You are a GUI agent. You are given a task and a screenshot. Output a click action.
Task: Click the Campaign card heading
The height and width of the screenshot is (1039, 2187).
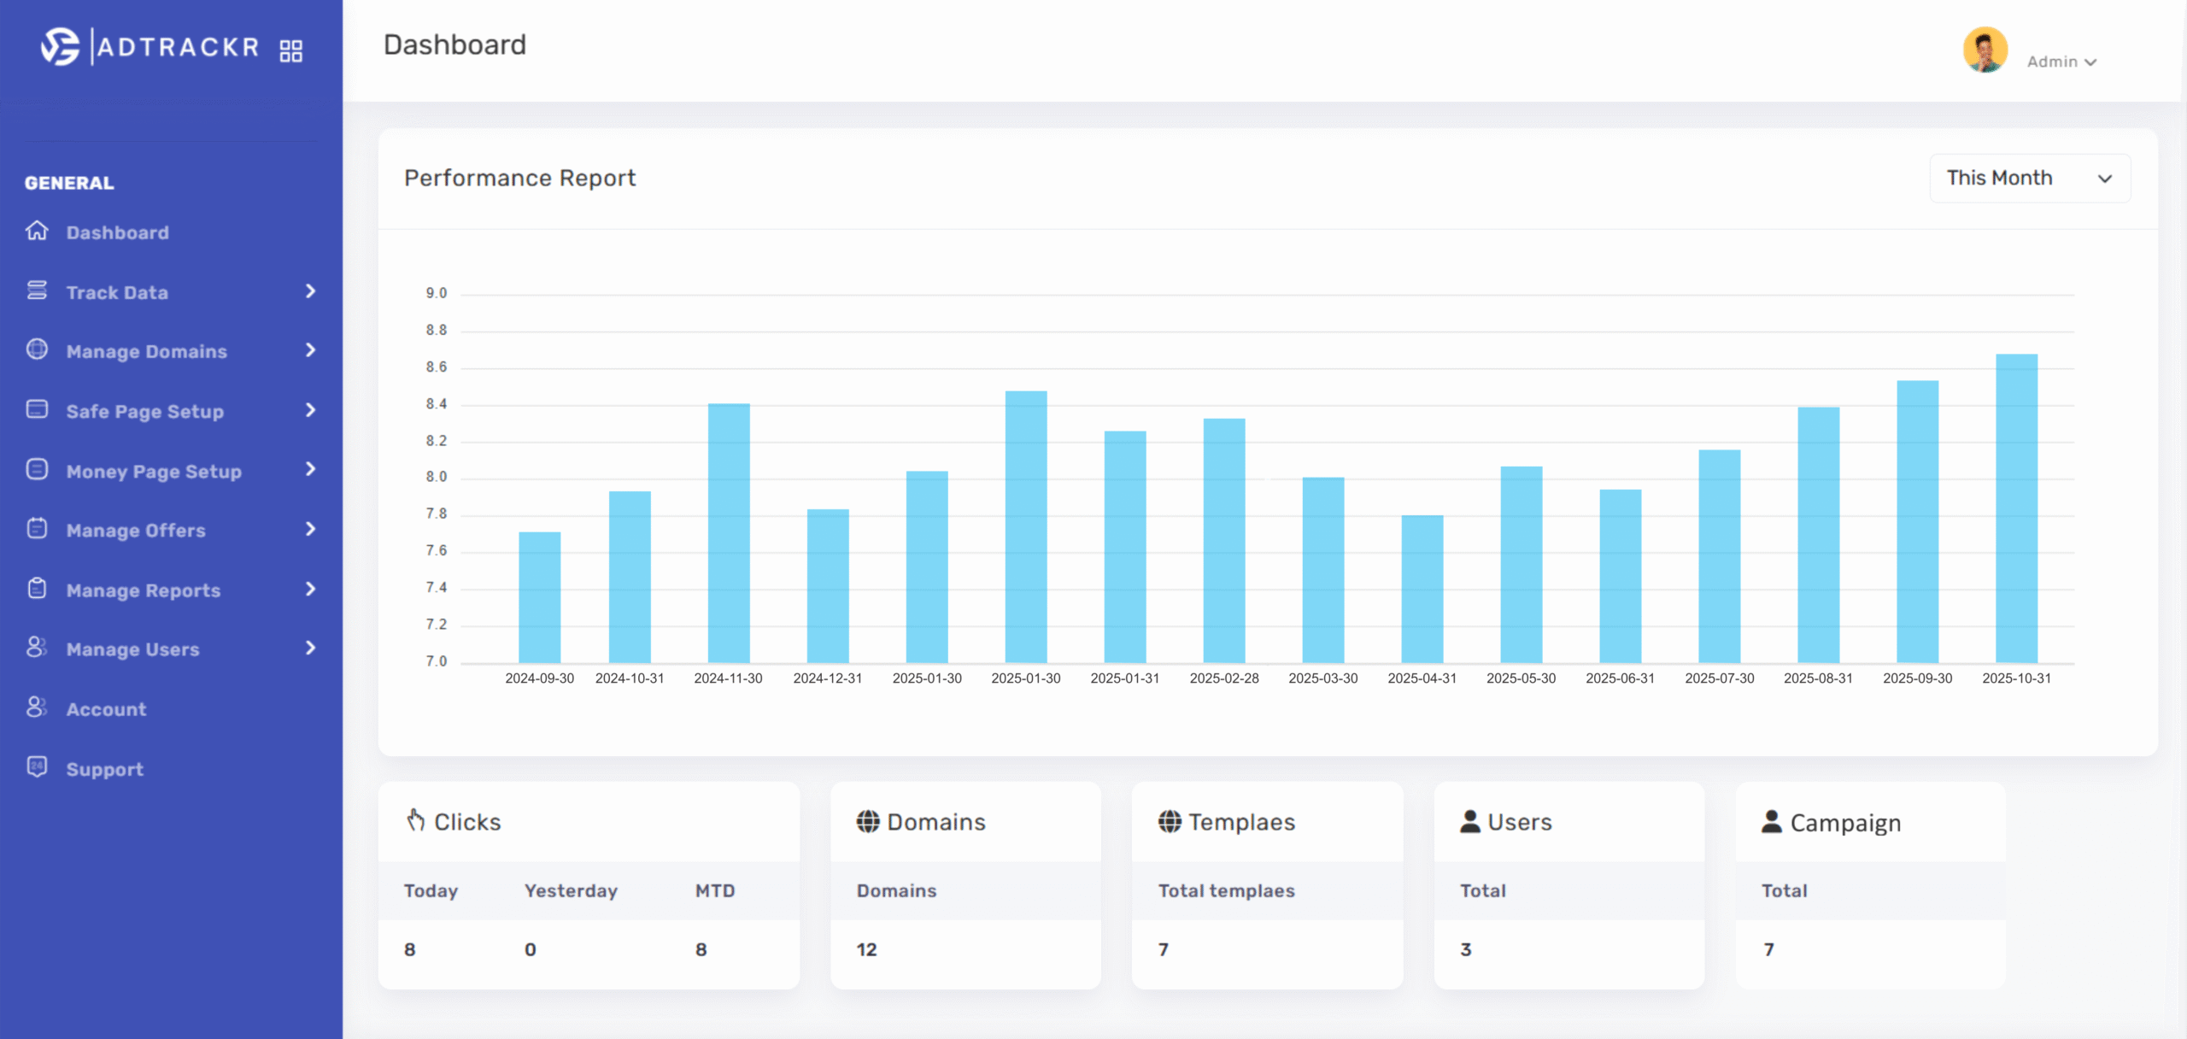[1844, 823]
